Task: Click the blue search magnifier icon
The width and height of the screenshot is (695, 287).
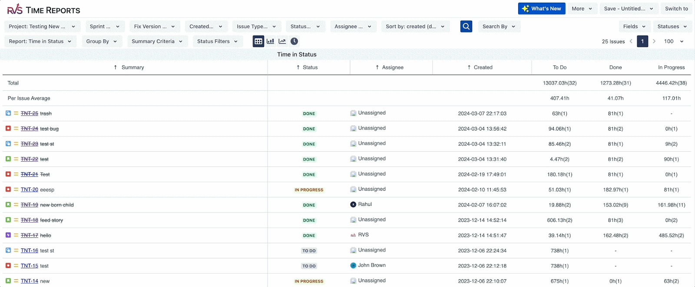Action: (x=466, y=26)
